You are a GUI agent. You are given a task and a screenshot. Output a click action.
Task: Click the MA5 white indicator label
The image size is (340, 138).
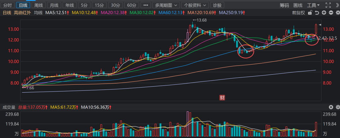pyautogui.click(x=57, y=13)
